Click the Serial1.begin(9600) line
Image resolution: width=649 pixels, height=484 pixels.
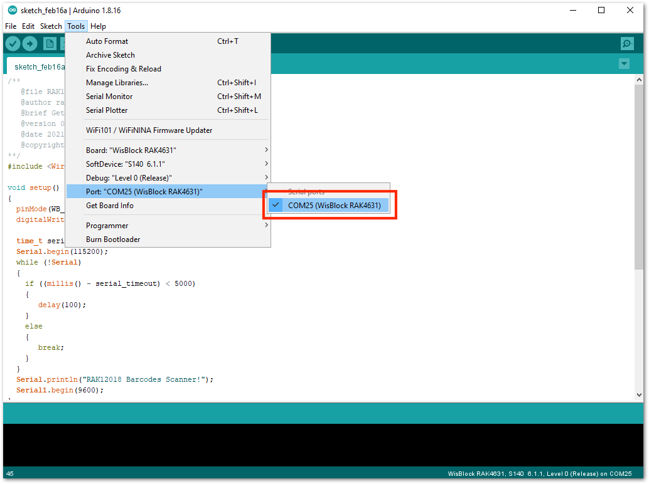[60, 390]
